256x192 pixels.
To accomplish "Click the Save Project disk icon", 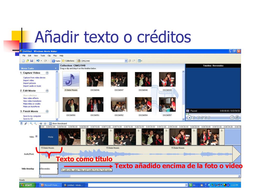I will click(32, 61).
